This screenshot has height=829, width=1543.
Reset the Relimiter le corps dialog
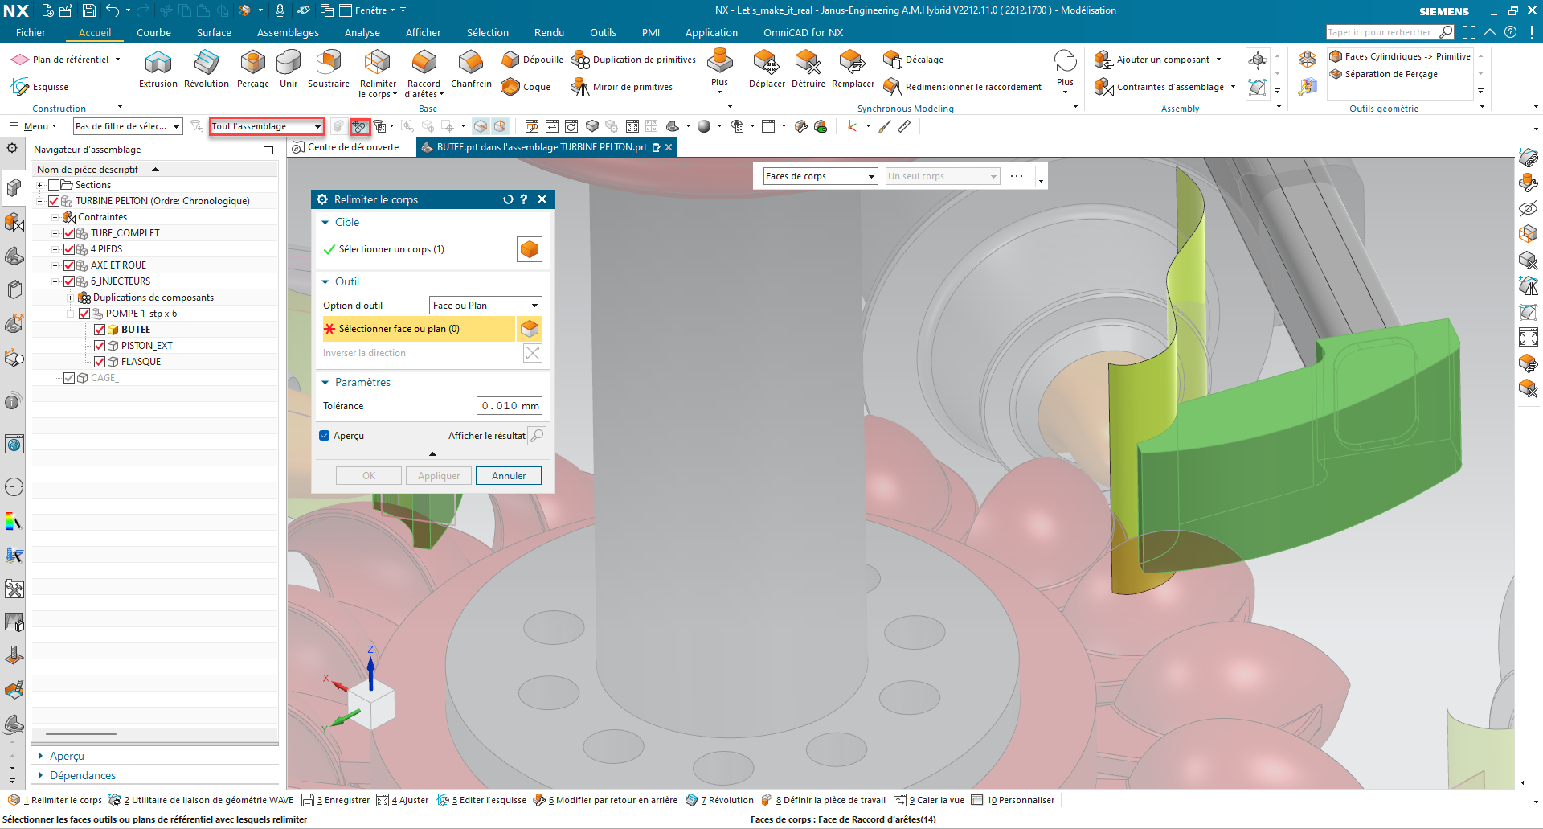508,199
